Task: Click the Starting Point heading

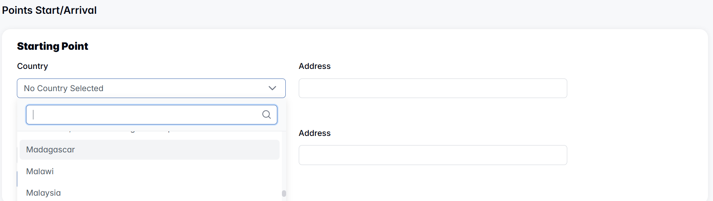Action: 53,46
